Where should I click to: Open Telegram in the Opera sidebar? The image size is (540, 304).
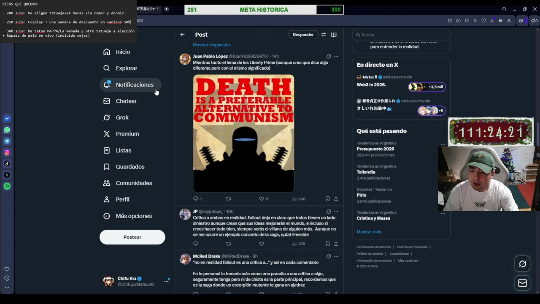(7, 141)
